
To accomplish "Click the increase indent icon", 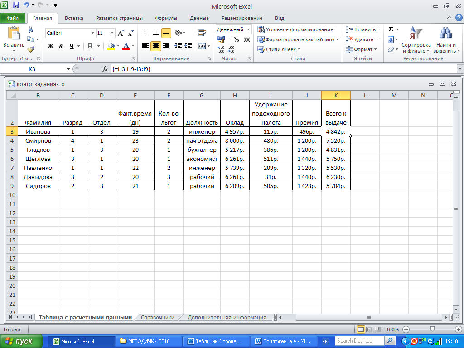I will (188, 46).
